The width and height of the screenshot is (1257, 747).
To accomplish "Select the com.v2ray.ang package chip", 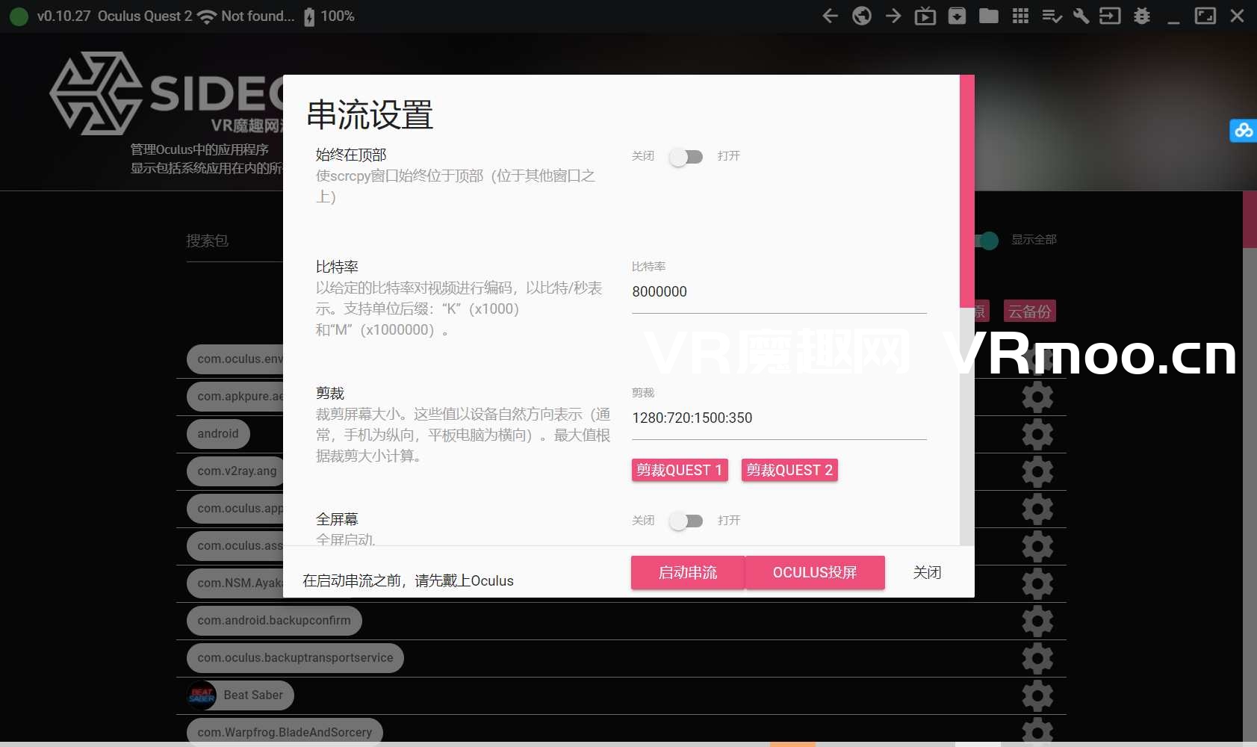I will pyautogui.click(x=235, y=471).
